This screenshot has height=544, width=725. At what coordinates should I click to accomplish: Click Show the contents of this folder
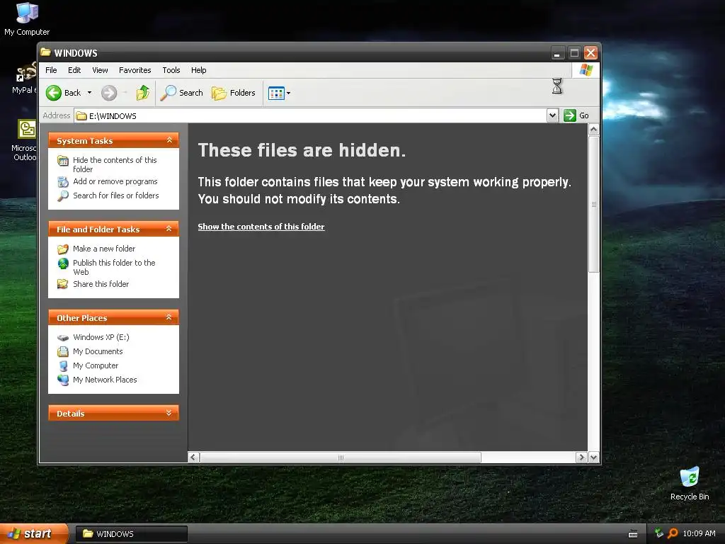(261, 227)
